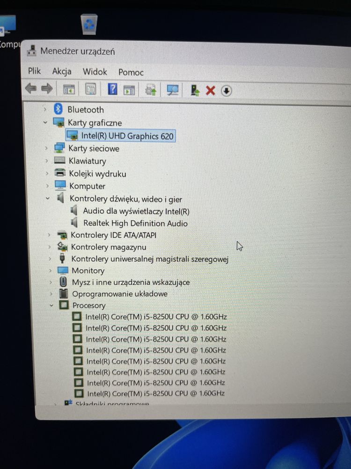Expand the Komputer category

[47, 186]
